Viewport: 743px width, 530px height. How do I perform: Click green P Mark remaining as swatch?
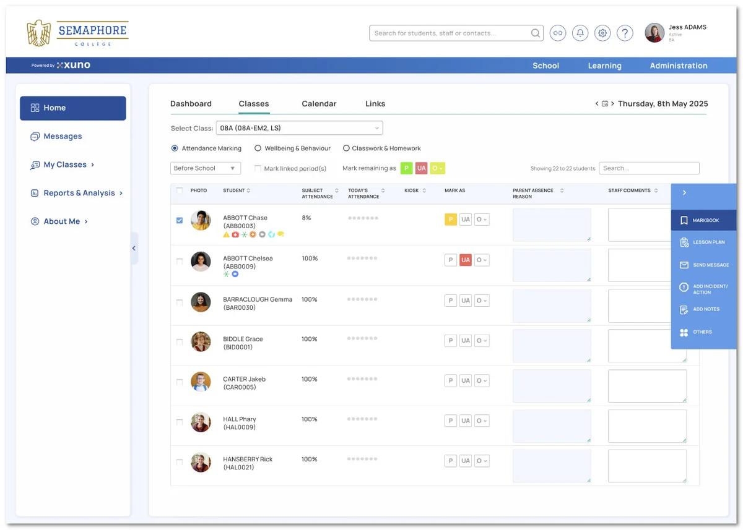pos(406,168)
